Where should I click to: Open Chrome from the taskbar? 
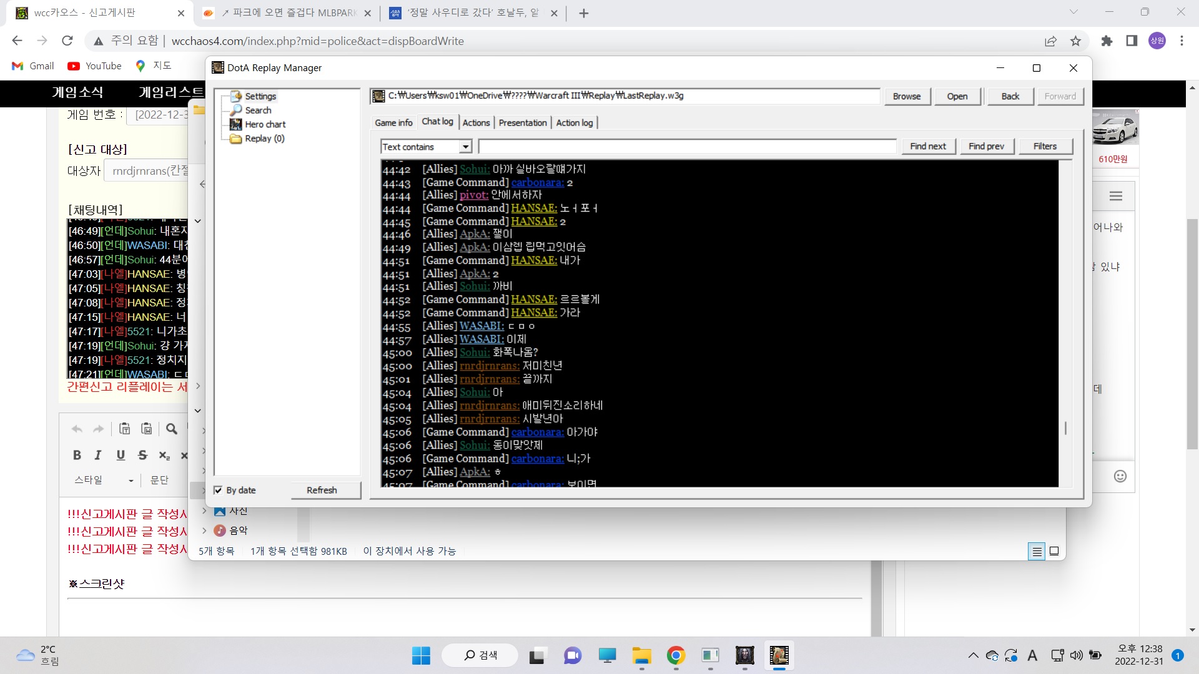pos(676,655)
